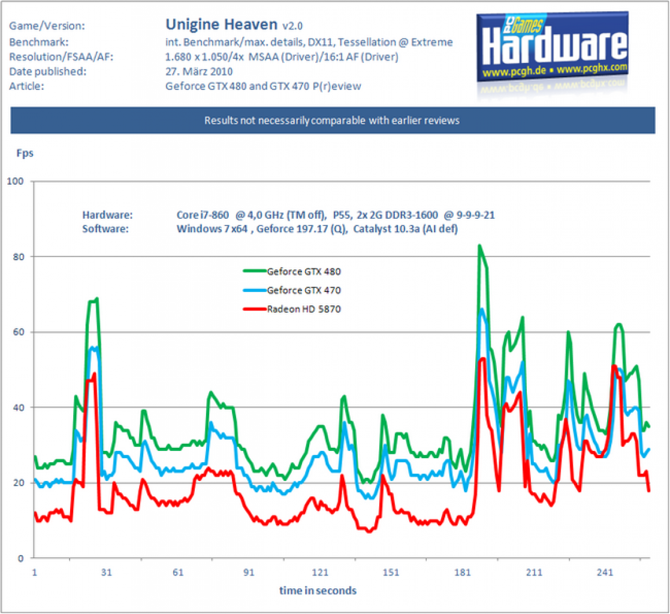Image resolution: width=670 pixels, height=614 pixels.
Task: Click the 'Date published:' label
Action: tap(47, 71)
